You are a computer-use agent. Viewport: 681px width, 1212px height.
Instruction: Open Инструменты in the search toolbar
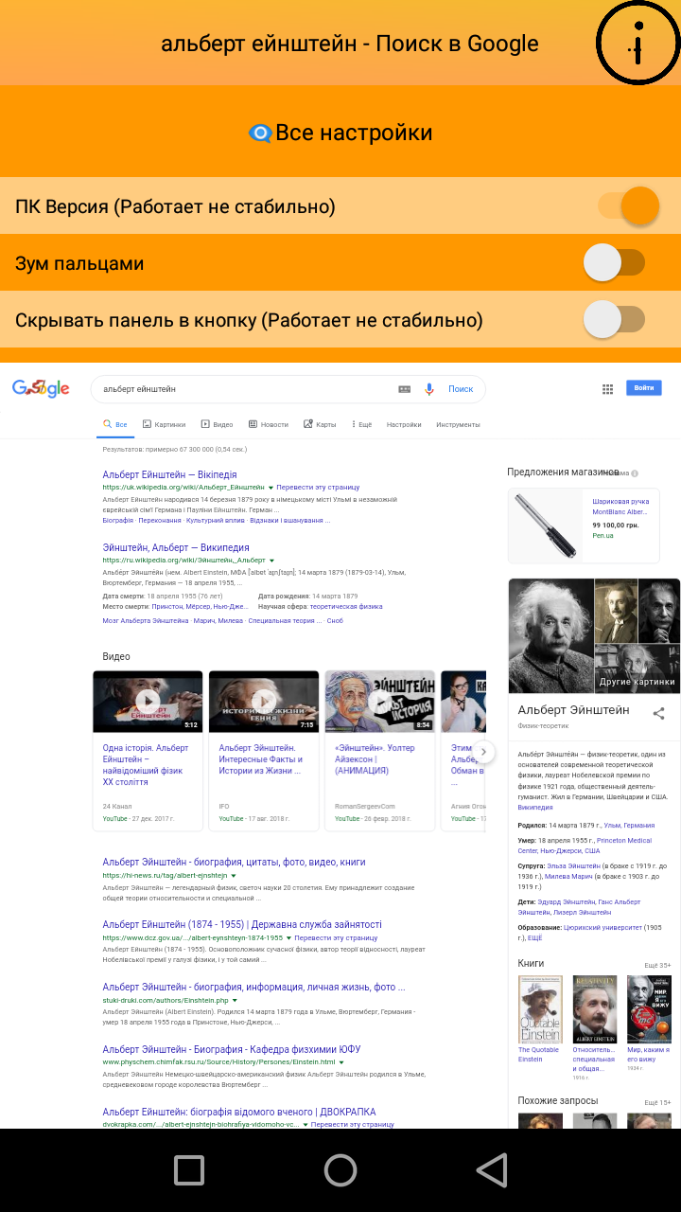pos(458,425)
